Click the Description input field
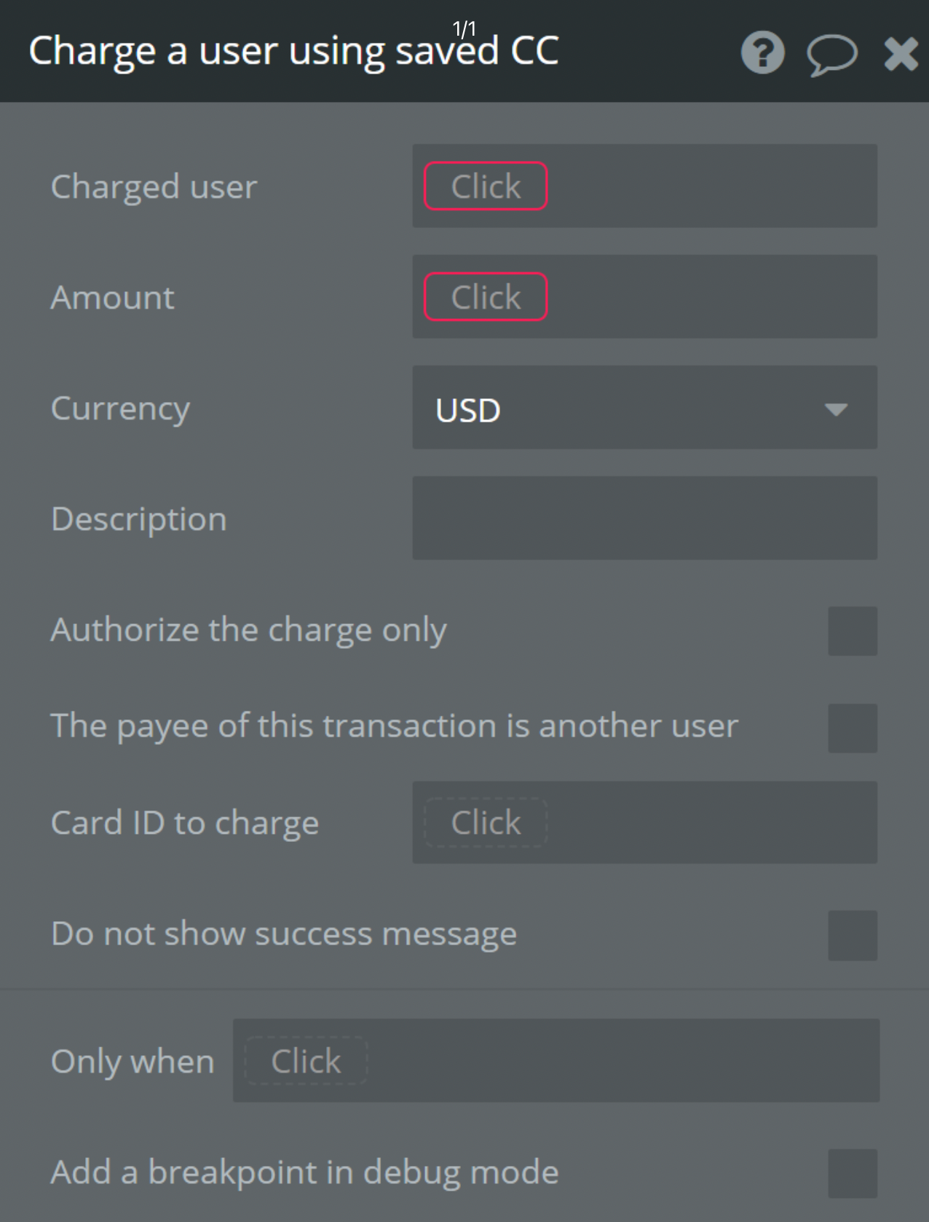The height and width of the screenshot is (1222, 929). tap(644, 518)
